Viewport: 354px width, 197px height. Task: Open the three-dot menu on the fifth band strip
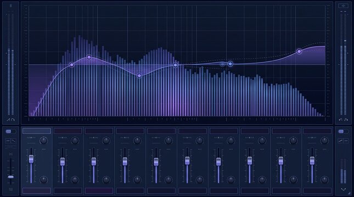168,149
